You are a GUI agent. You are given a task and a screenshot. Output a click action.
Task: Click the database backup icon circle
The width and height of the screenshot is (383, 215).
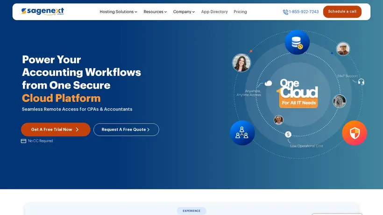(297, 42)
